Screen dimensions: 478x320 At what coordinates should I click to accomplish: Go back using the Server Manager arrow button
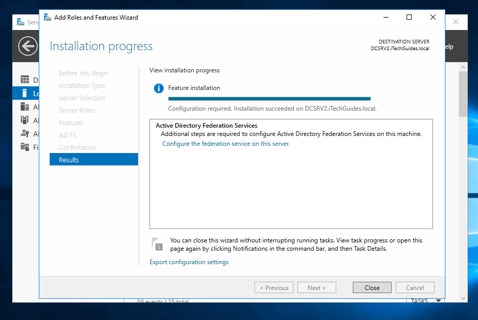[28, 47]
